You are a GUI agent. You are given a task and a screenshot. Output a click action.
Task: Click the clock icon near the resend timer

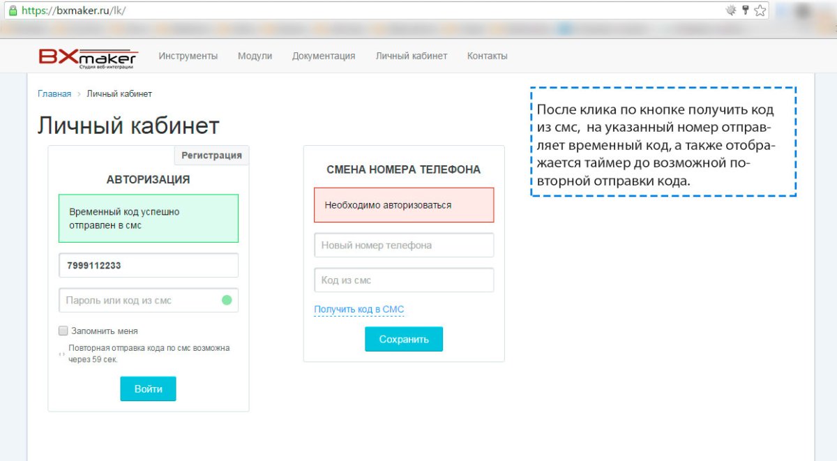pyautogui.click(x=63, y=354)
